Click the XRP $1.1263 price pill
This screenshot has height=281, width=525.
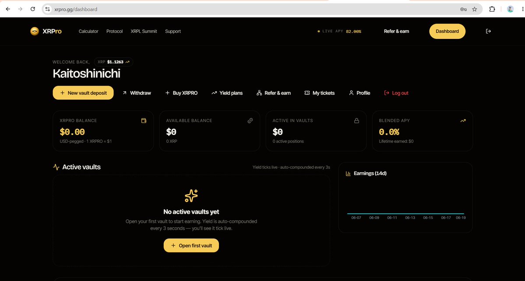[x=113, y=62]
